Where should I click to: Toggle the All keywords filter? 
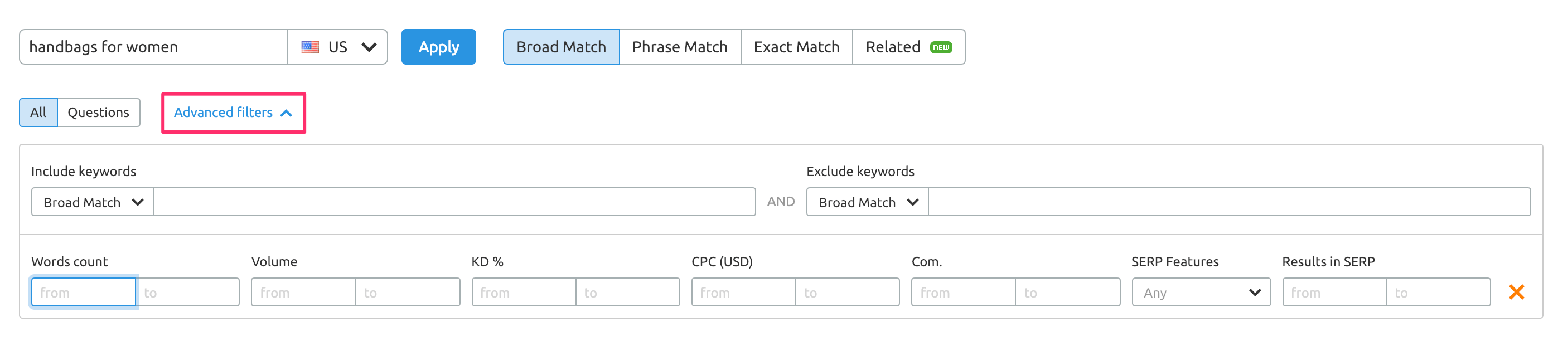pyautogui.click(x=38, y=113)
